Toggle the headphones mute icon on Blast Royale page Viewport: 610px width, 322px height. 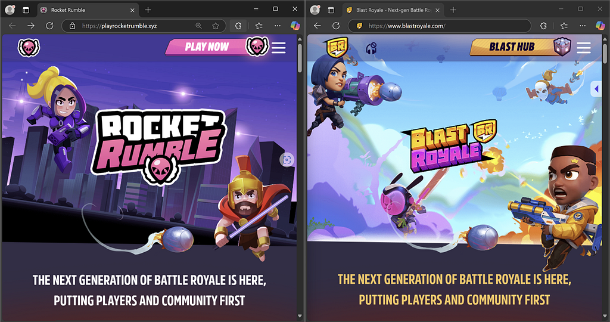(371, 48)
